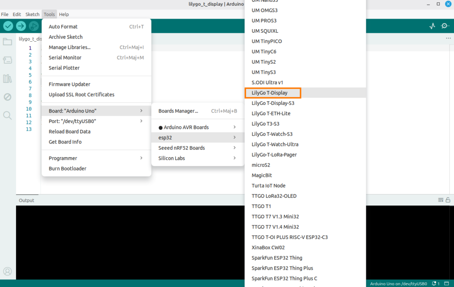454x287 pixels.
Task: Click the user profile icon in sidebar
Action: tap(8, 271)
